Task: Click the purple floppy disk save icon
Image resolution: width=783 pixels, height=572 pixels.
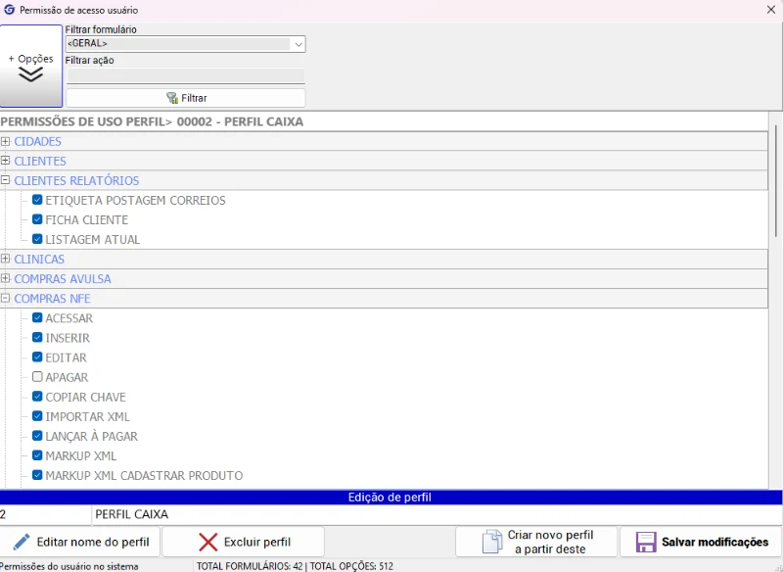Action: click(646, 542)
